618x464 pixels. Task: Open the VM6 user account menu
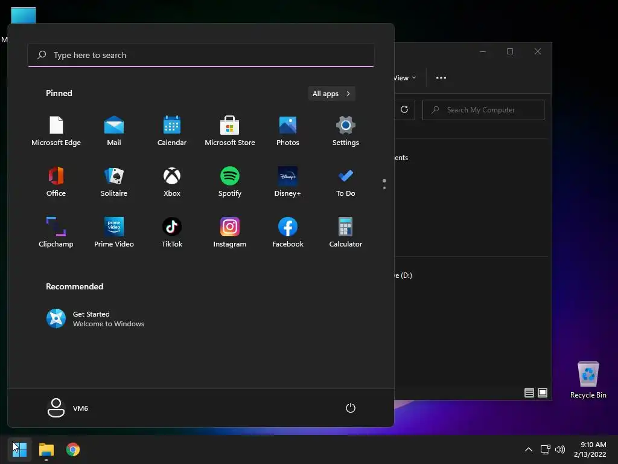tap(68, 408)
